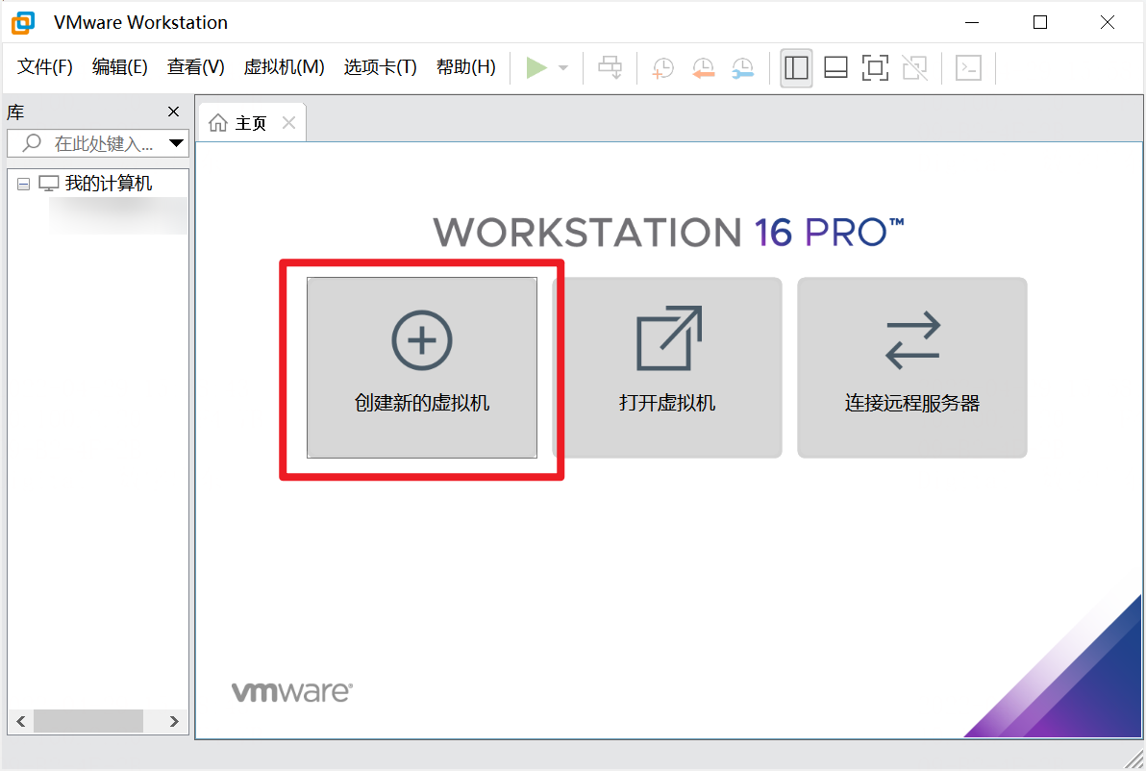
Task: Open the library search filter dropdown
Action: pos(176,143)
